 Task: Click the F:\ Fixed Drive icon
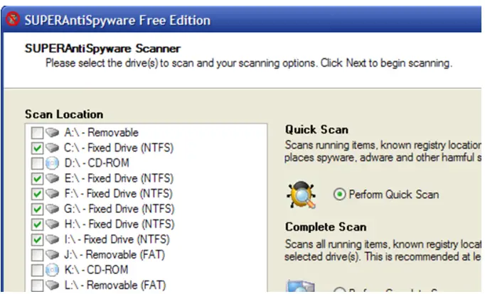[x=53, y=194]
